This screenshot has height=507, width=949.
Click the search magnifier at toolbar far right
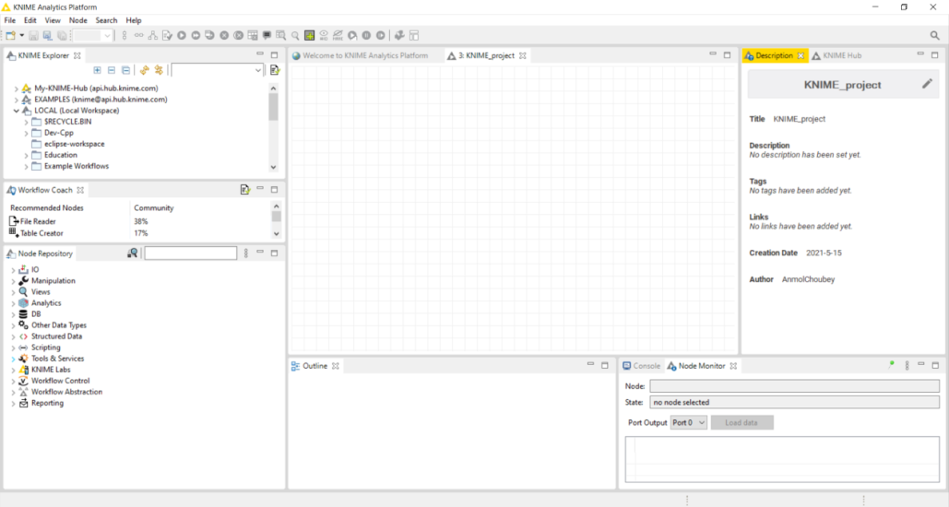[x=935, y=36]
